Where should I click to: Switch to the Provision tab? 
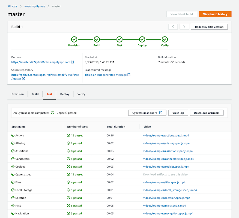pyautogui.click(x=18, y=94)
